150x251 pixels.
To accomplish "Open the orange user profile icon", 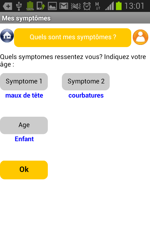I will pos(140,37).
